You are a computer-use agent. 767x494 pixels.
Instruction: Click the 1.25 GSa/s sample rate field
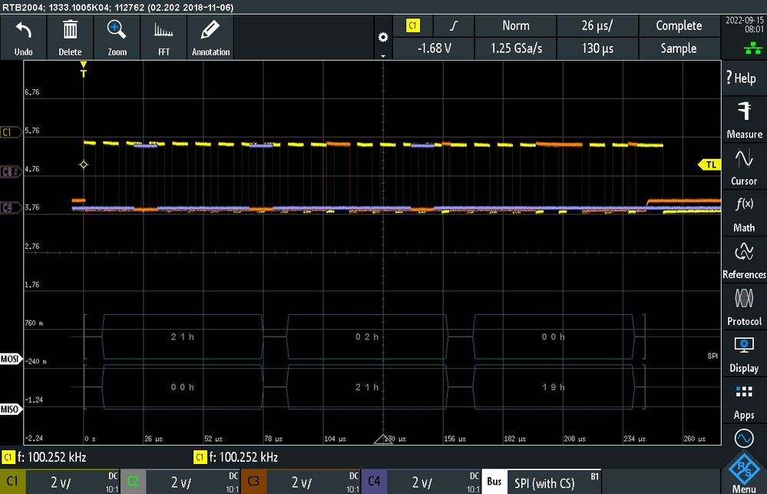coord(516,48)
